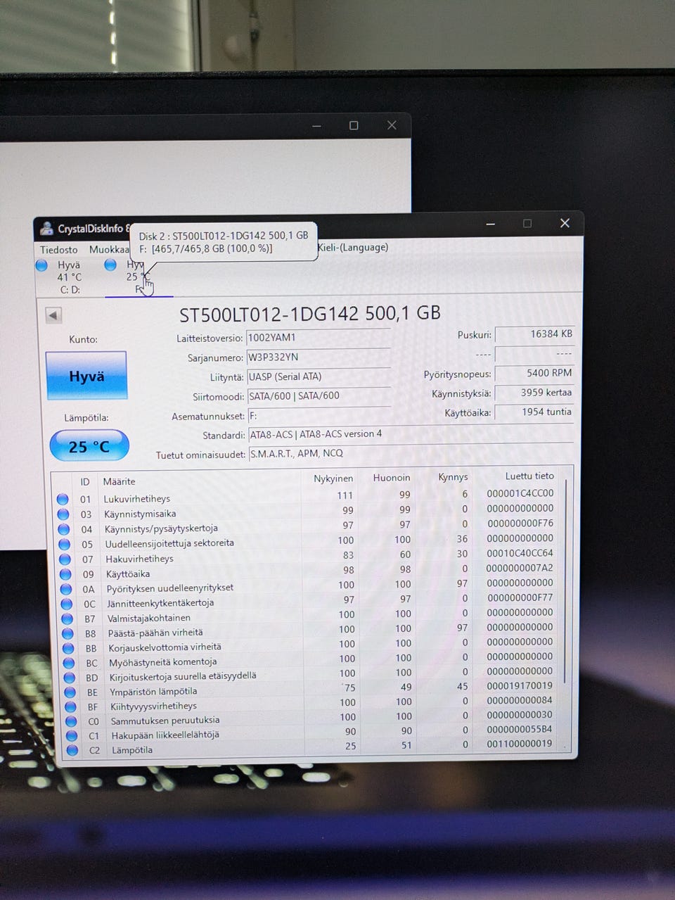This screenshot has height=900, width=675.
Task: Click the 25 °C temperature indicator
Action: tap(89, 446)
